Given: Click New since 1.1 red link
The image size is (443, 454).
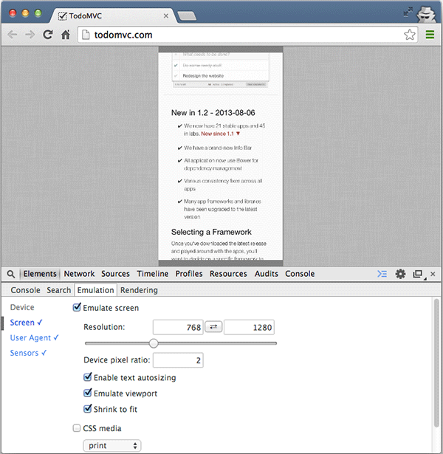Looking at the screenshot, I should [x=220, y=134].
